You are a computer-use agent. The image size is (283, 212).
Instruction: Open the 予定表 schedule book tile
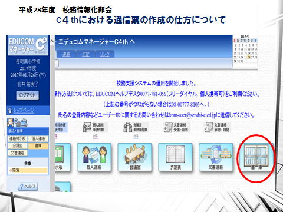click(175, 157)
